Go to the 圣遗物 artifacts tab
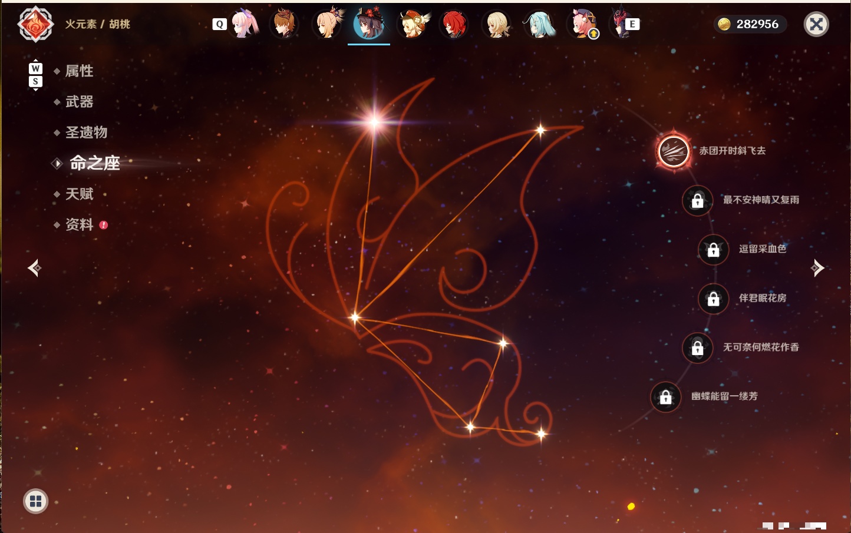This screenshot has width=851, height=533. click(86, 133)
